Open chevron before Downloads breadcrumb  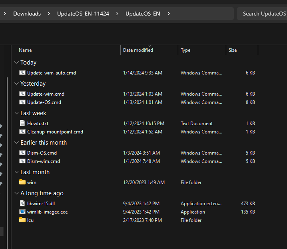(5, 14)
